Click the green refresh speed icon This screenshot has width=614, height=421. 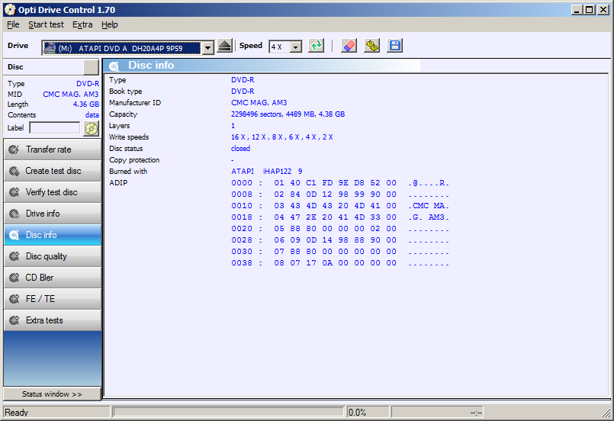coord(316,46)
